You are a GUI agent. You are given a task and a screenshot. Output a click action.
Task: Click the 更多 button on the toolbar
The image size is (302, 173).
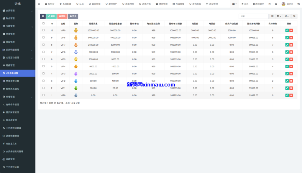click(73, 16)
